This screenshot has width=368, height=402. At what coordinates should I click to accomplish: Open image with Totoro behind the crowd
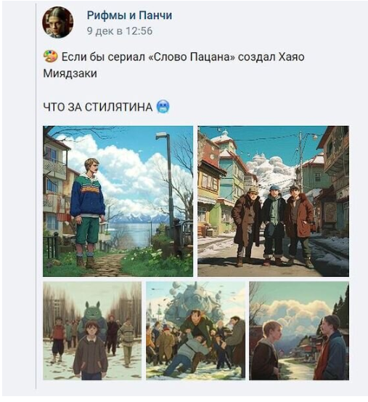(x=92, y=331)
